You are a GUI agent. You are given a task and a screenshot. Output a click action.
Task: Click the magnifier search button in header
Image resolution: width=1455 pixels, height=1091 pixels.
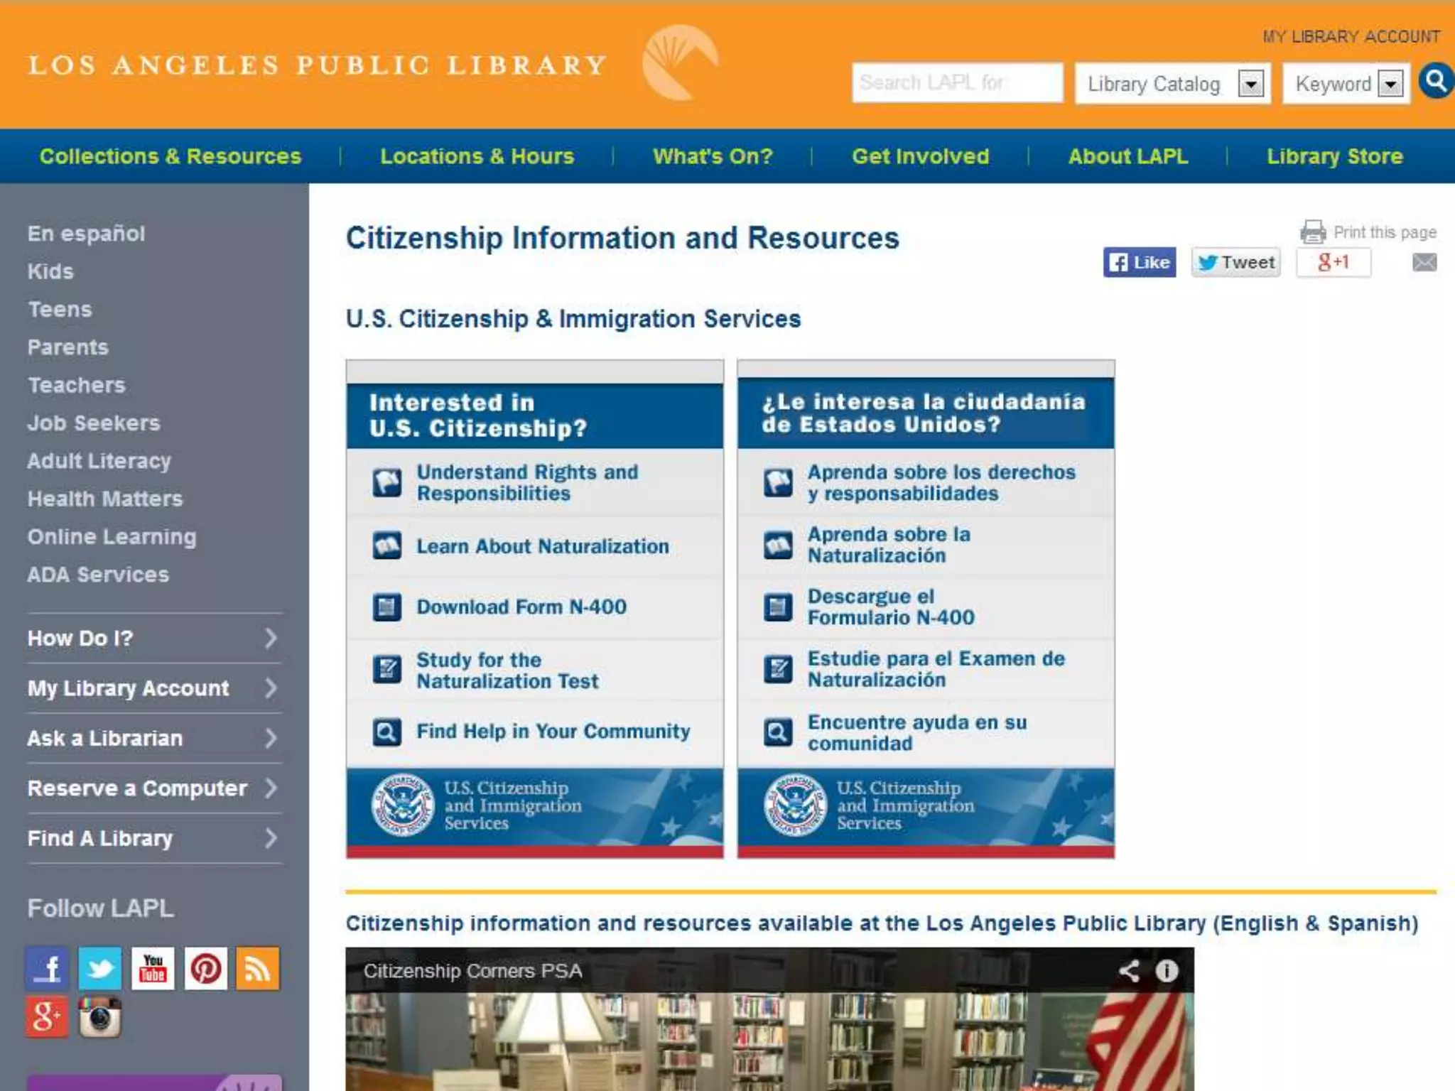(x=1436, y=82)
